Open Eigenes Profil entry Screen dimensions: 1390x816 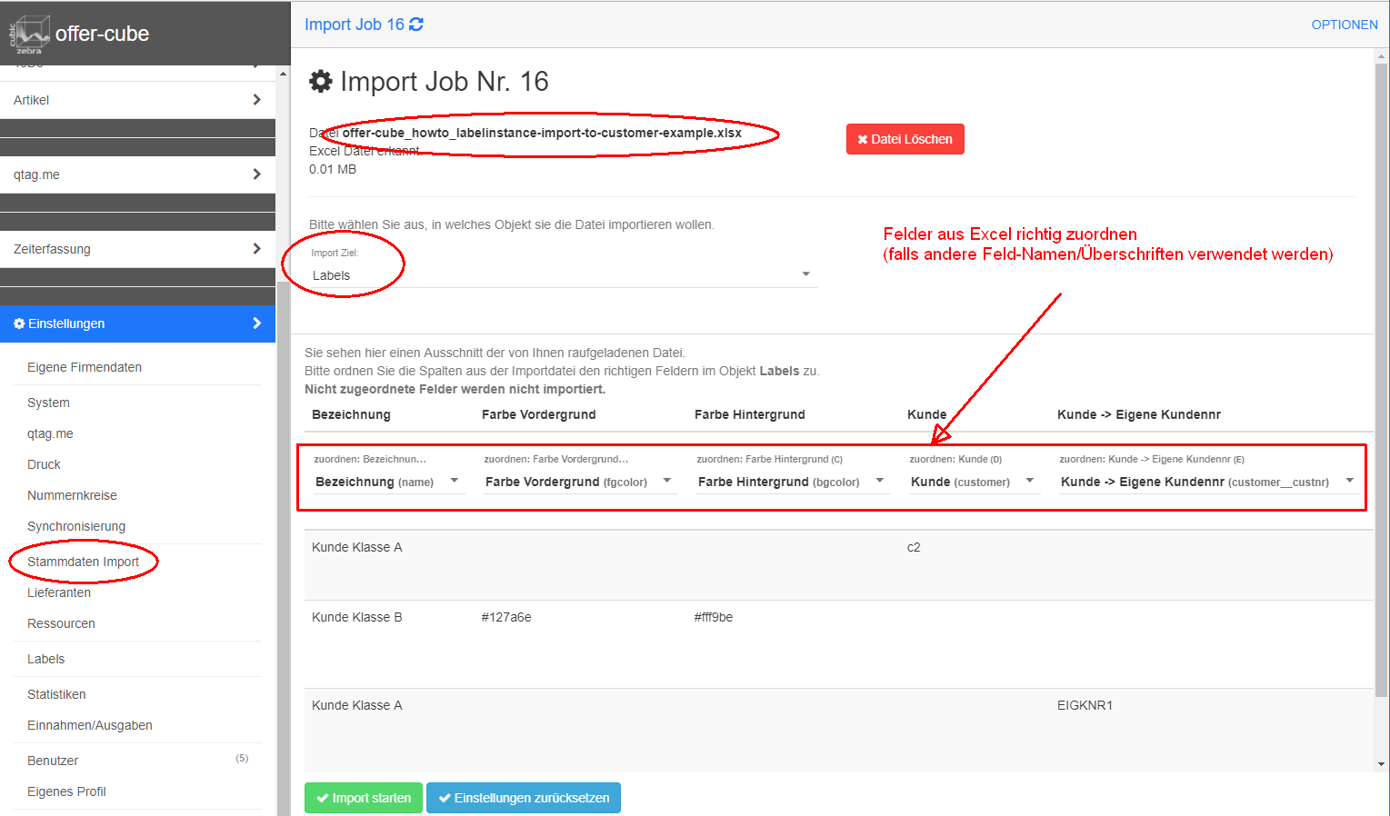[66, 791]
